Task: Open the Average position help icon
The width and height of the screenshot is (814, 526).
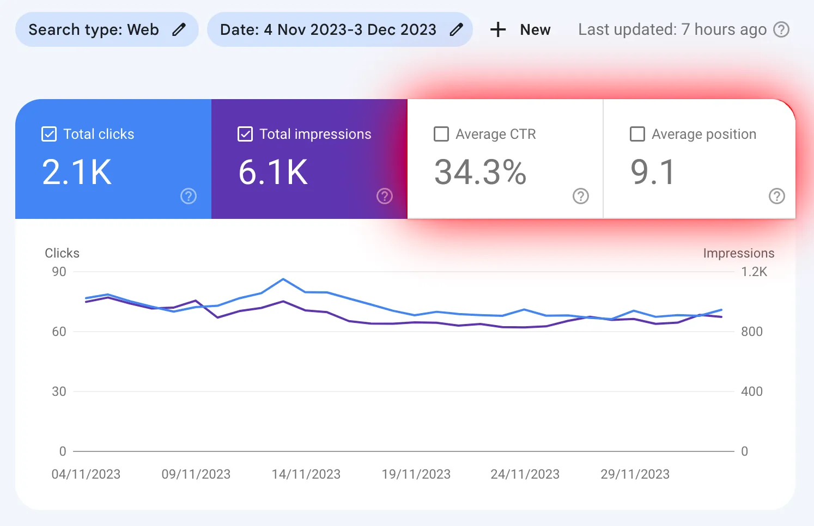Action: click(777, 196)
